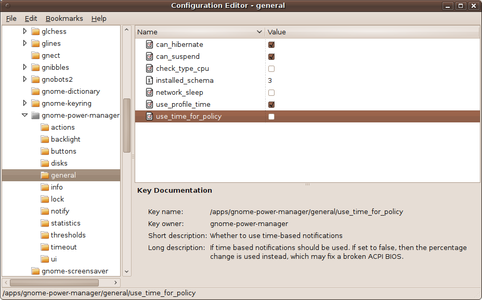This screenshot has height=300, width=482.
Task: Click the tree scroll down arrow
Action: pyautogui.click(x=126, y=272)
